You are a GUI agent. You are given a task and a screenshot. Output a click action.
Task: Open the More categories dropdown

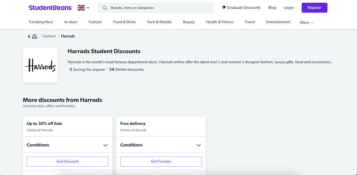(x=307, y=23)
